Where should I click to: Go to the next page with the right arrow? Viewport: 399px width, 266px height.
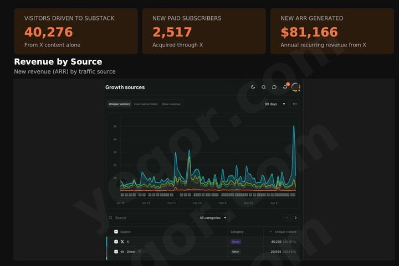(x=295, y=218)
